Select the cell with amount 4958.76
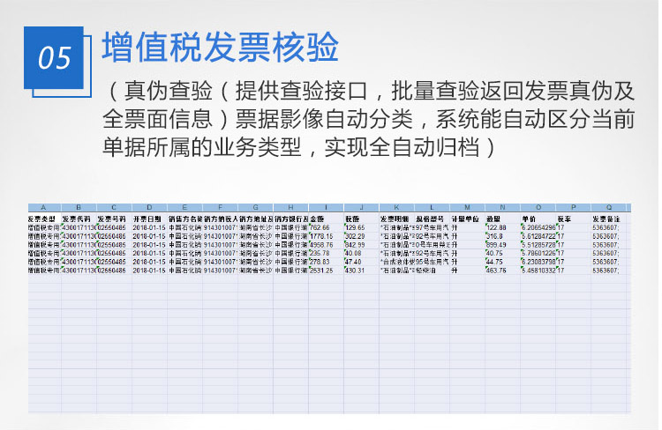The height and width of the screenshot is (430, 662). click(x=326, y=244)
